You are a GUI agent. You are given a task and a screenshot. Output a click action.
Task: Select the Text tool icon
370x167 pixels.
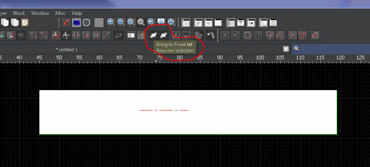tap(131, 35)
